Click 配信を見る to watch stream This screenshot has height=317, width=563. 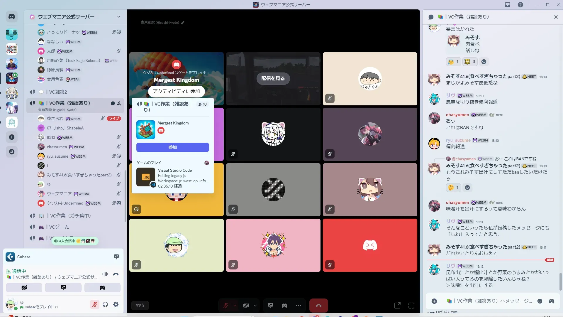tap(273, 78)
